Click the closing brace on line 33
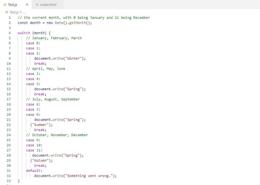Viewport: 260px width, 185px height. pos(18,181)
